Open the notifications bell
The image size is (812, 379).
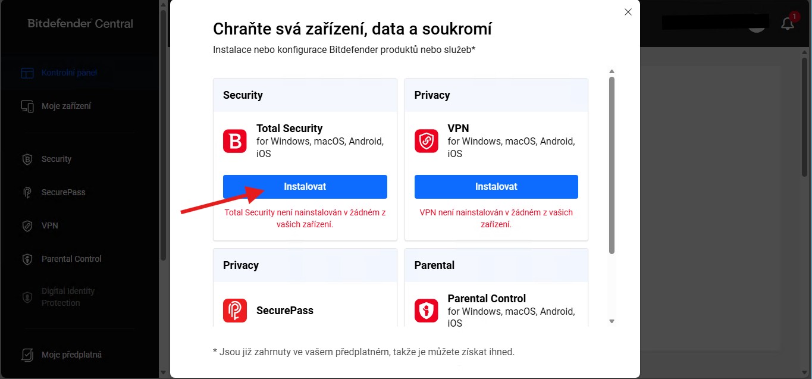pyautogui.click(x=788, y=24)
